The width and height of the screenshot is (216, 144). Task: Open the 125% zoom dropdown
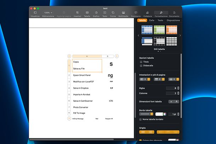[48, 13]
